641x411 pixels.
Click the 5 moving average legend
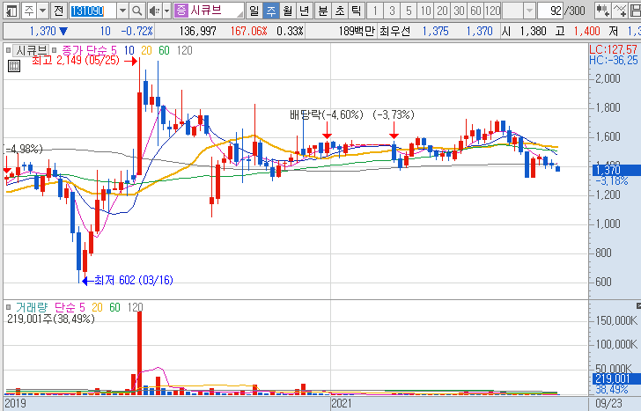click(x=114, y=51)
